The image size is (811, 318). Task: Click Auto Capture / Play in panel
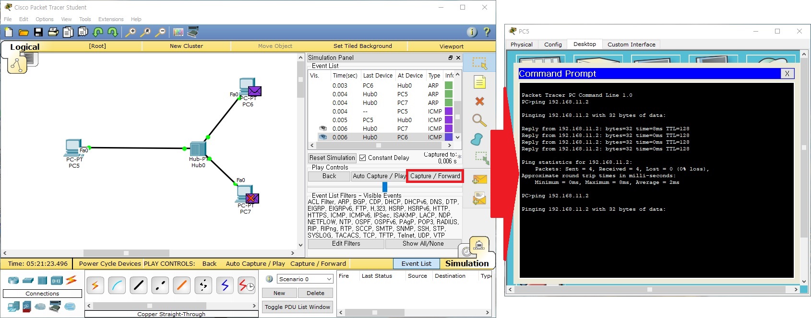coord(379,176)
